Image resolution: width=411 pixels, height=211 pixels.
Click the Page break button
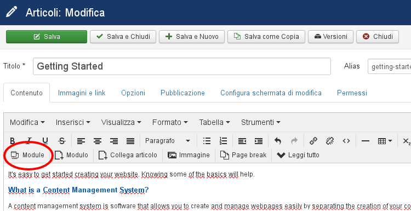tap(243, 155)
